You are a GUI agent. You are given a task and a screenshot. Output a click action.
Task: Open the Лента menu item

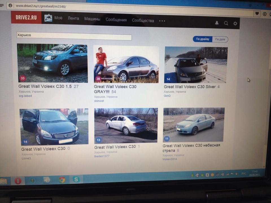(x=73, y=18)
